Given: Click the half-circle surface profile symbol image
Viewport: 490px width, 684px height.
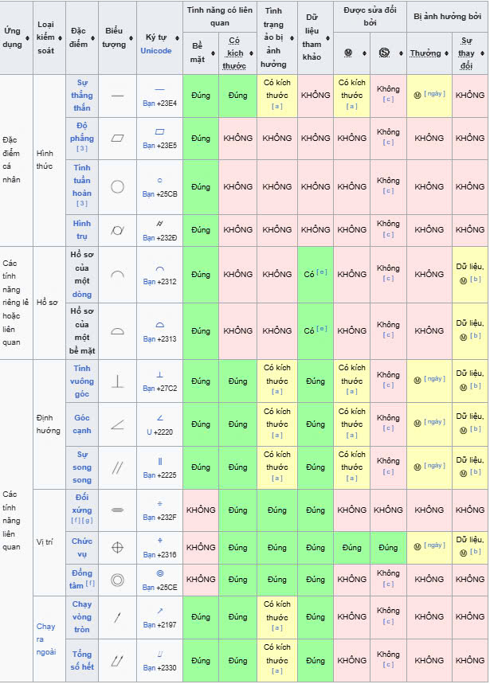Looking at the screenshot, I should click(117, 331).
